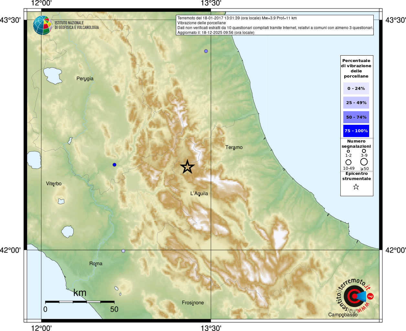Click the km scale bar
The image size is (406, 331).
(x=80, y=302)
